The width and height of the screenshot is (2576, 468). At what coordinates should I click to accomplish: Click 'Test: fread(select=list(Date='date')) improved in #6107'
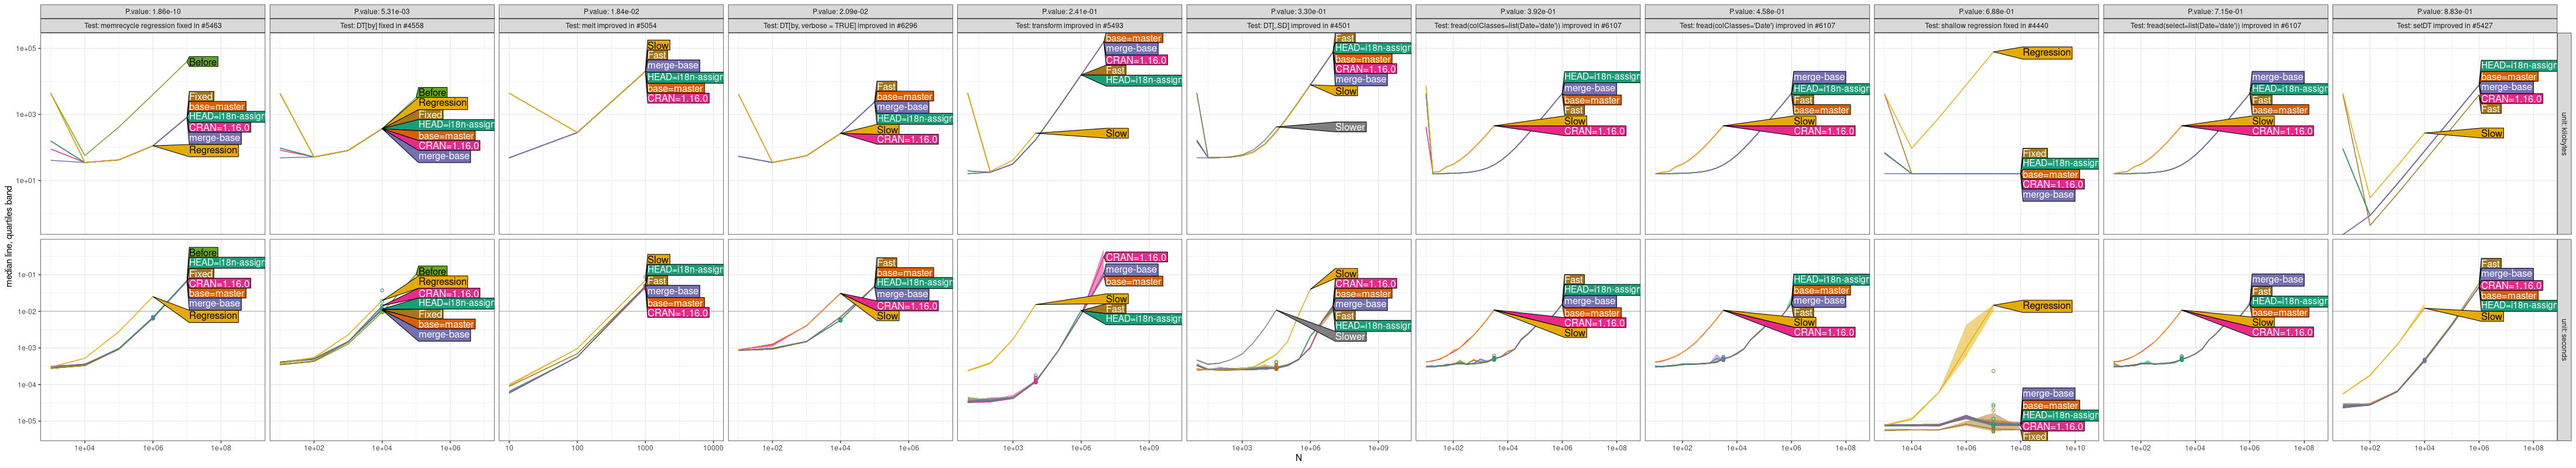2214,26
